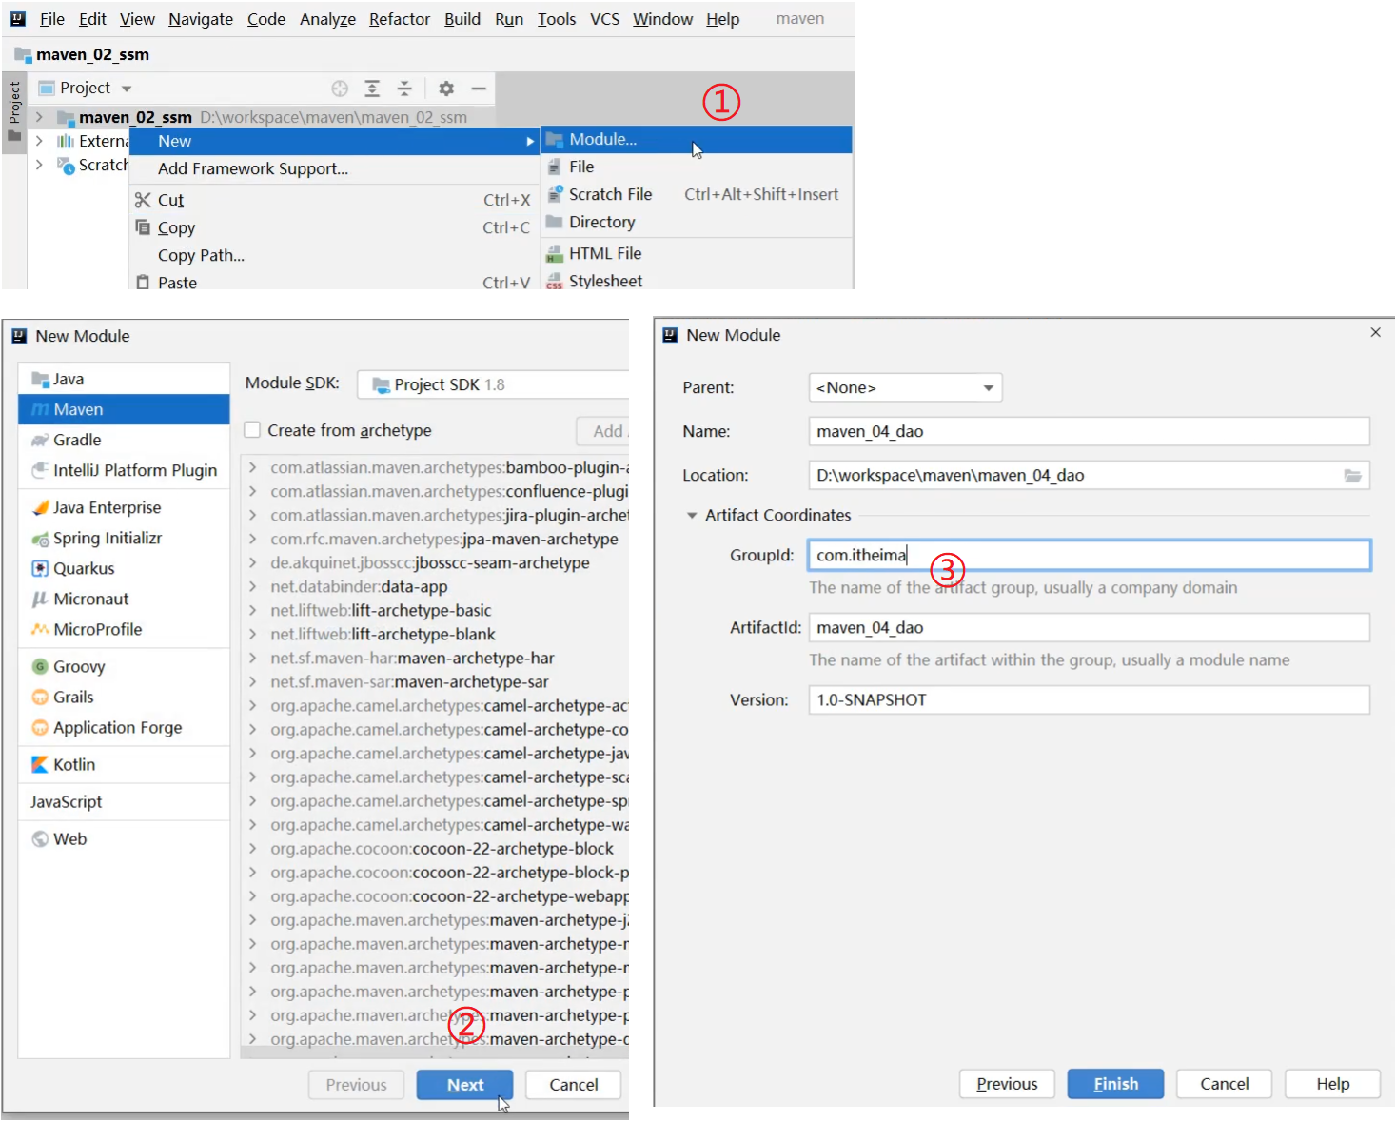
Task: Click the browse folder icon in Location field
Action: (x=1352, y=475)
